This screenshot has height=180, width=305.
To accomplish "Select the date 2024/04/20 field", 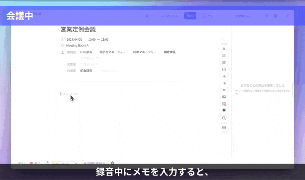I will point(74,39).
